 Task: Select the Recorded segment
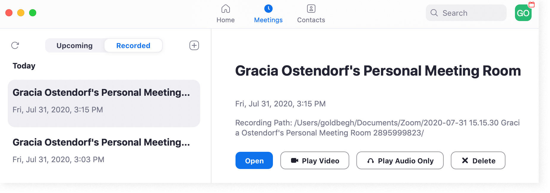click(133, 46)
